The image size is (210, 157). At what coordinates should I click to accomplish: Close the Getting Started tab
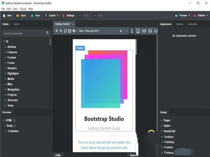click(x=73, y=24)
